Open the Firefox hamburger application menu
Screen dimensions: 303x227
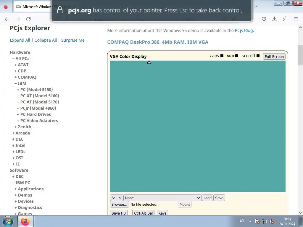(x=296, y=19)
